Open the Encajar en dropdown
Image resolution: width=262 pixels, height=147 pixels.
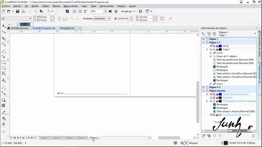tap(128, 11)
